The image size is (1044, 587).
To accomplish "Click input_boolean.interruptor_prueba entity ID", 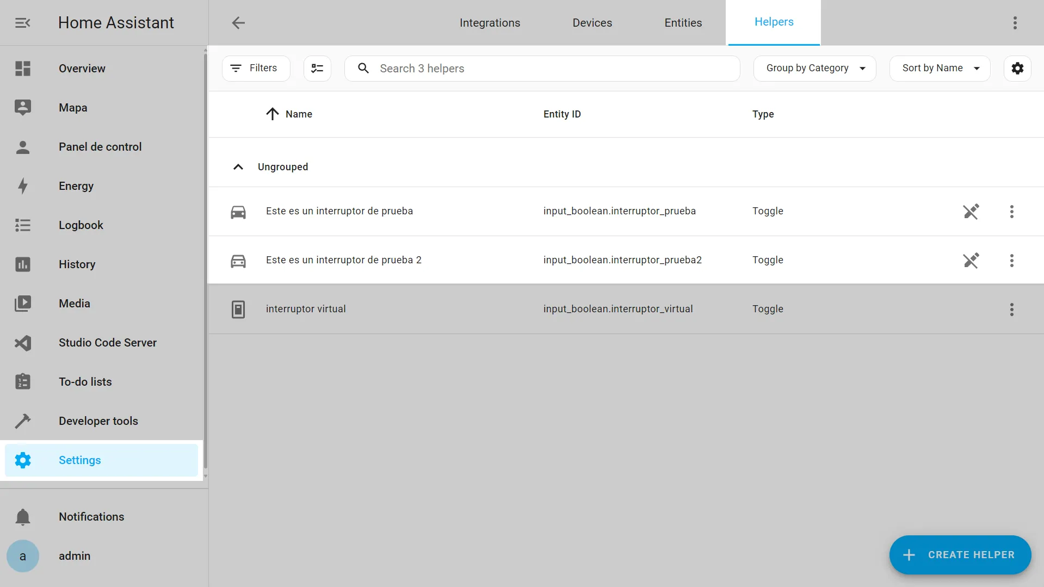I will coord(620,211).
